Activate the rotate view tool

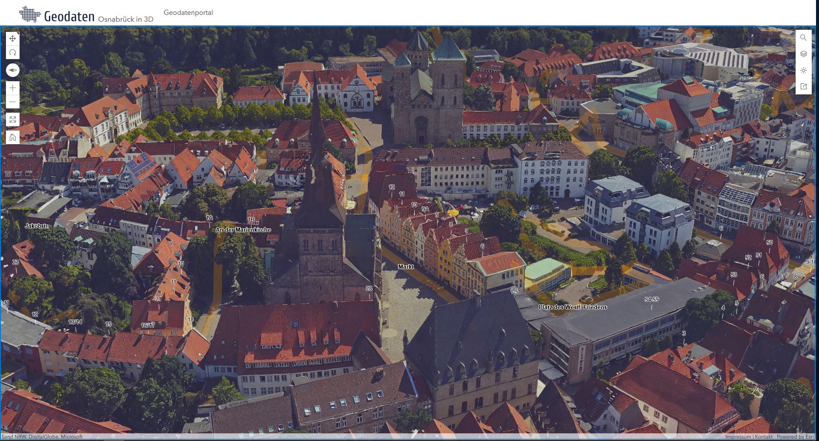(x=13, y=53)
